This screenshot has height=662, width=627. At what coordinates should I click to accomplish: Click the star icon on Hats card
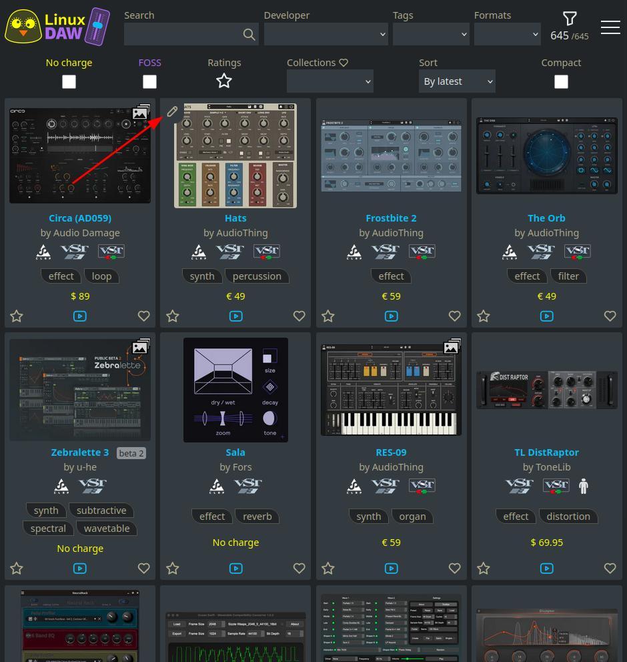coord(173,316)
